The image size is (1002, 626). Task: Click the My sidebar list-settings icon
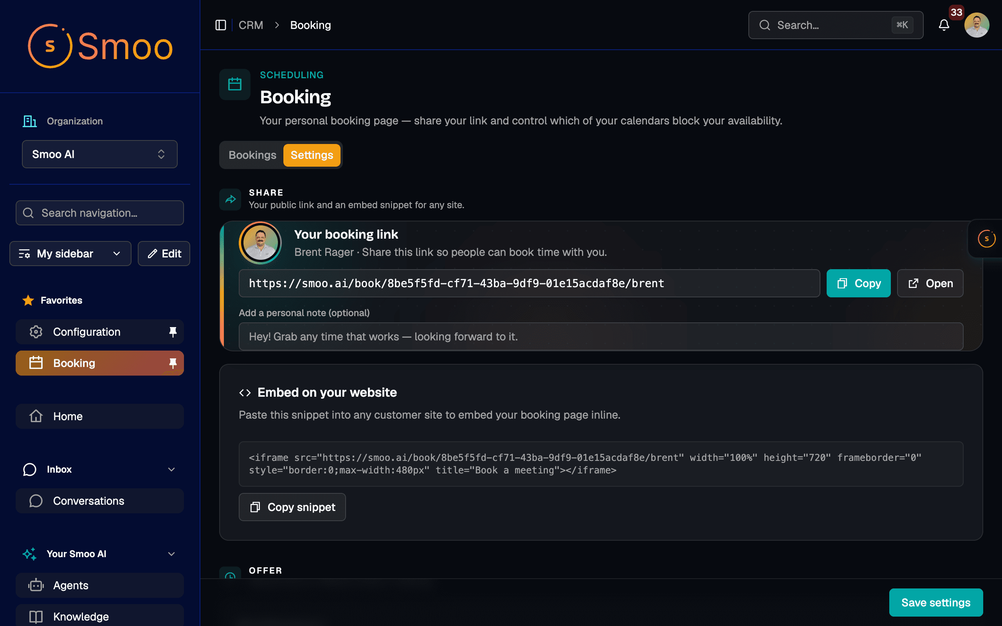tap(24, 254)
